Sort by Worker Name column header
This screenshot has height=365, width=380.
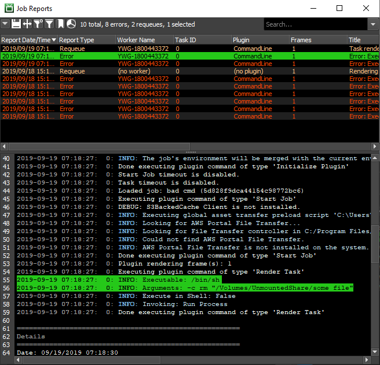pos(136,40)
